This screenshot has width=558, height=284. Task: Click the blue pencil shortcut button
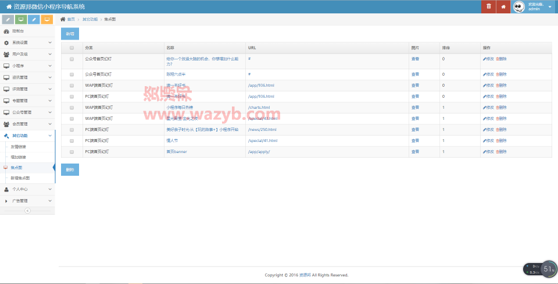tap(34, 20)
